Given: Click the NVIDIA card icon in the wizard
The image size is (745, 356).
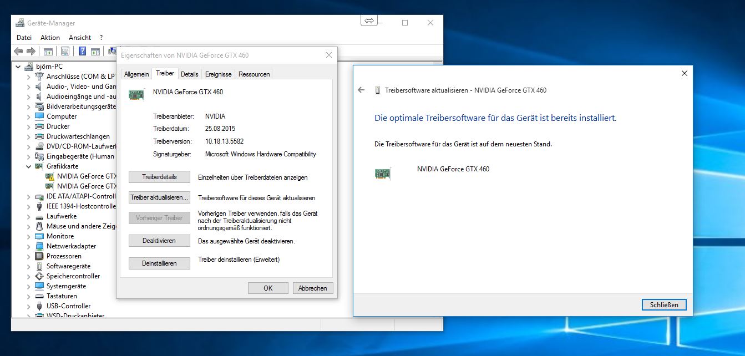Looking at the screenshot, I should 383,173.
